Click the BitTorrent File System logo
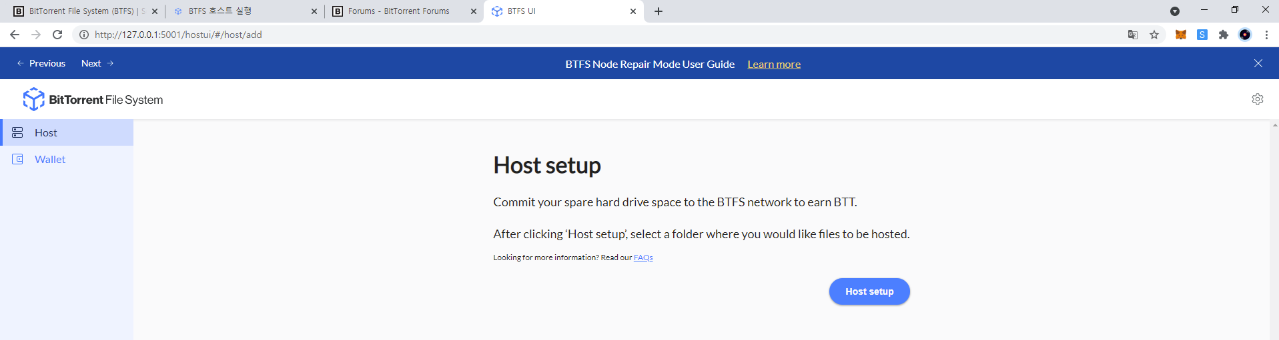 93,99
